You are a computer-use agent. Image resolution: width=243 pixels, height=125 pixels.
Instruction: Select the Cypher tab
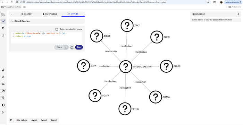tap(73, 14)
